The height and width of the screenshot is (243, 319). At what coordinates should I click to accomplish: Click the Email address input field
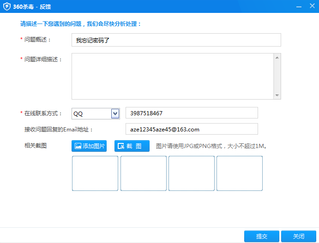point(191,129)
